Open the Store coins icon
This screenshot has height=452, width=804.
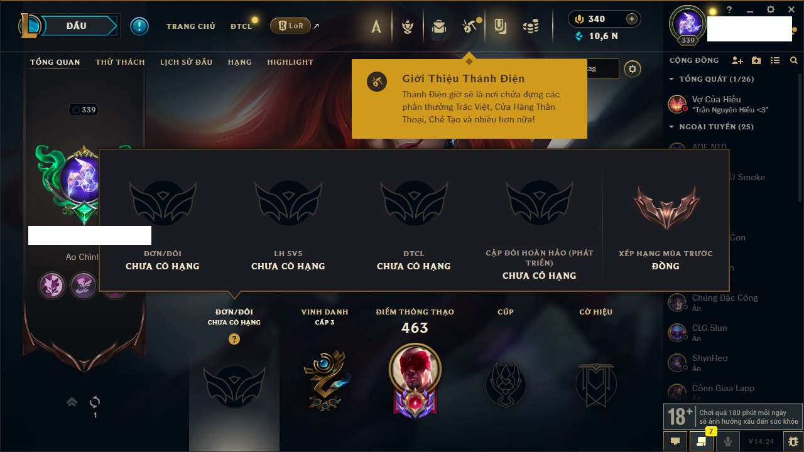point(531,26)
